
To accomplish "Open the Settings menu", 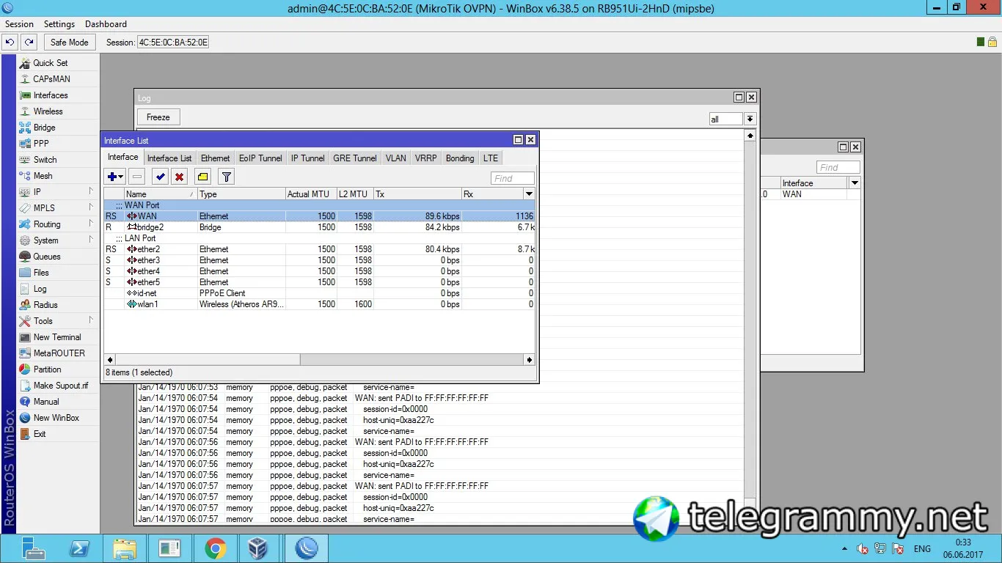I will pos(59,24).
